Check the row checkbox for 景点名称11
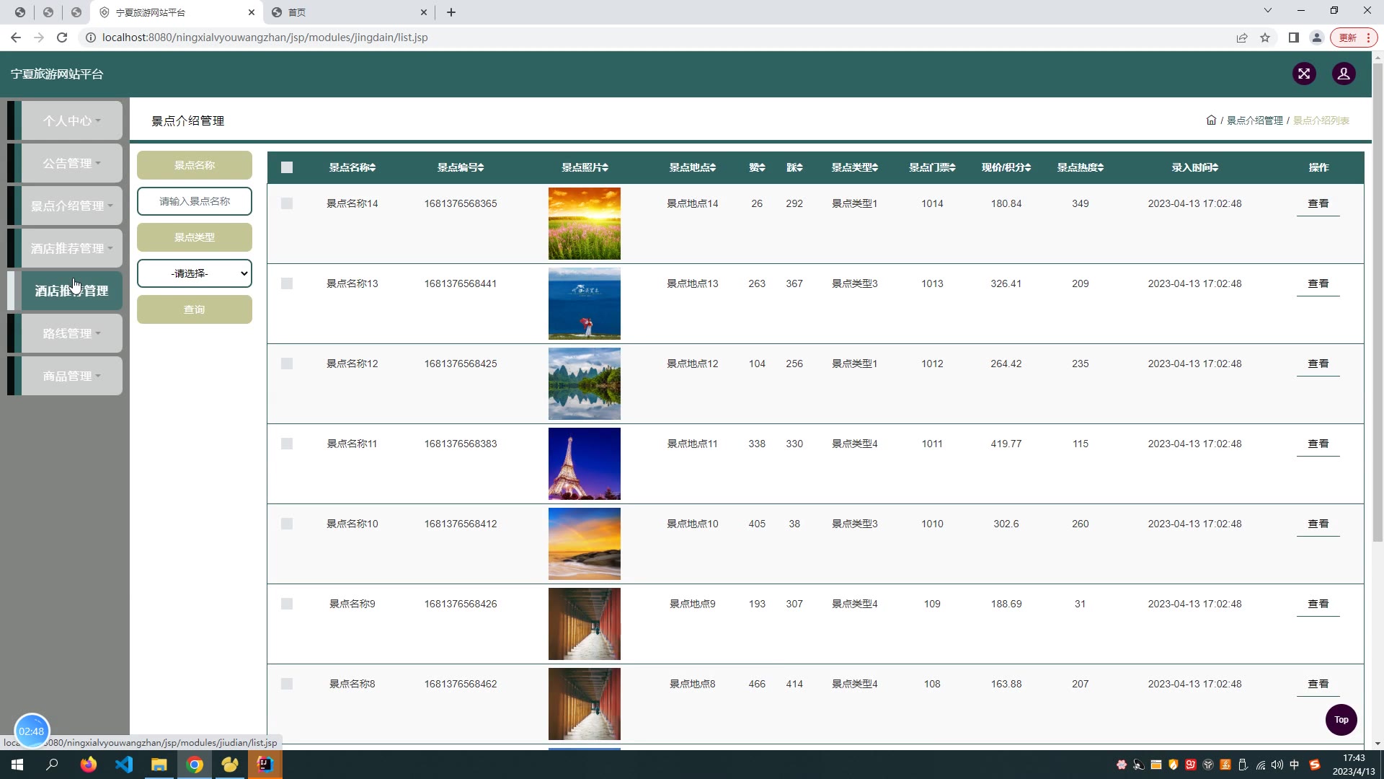Image resolution: width=1384 pixels, height=779 pixels. click(287, 444)
